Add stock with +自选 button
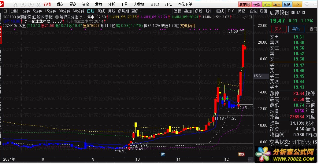The width and height of the screenshot is (319, 164). 252,11
